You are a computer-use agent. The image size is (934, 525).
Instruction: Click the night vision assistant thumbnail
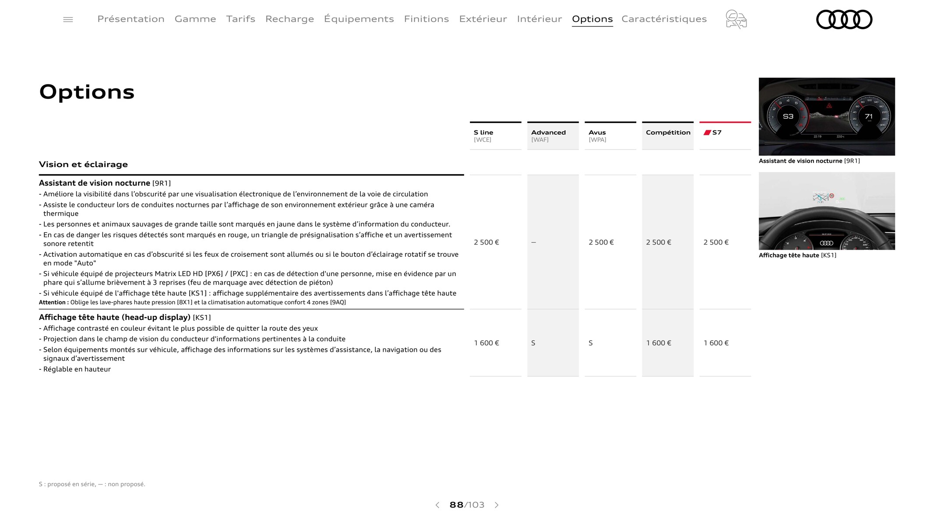pos(827,116)
